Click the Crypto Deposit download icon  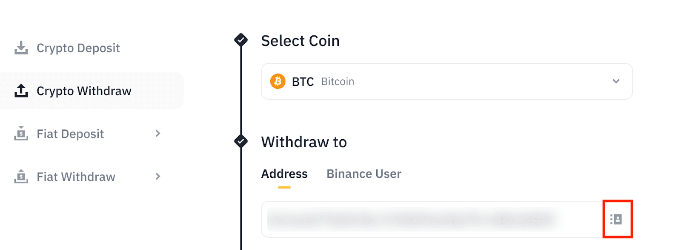pyautogui.click(x=21, y=48)
